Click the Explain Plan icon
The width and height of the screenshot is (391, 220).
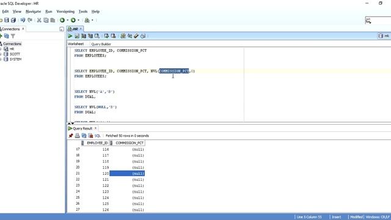tap(84, 36)
